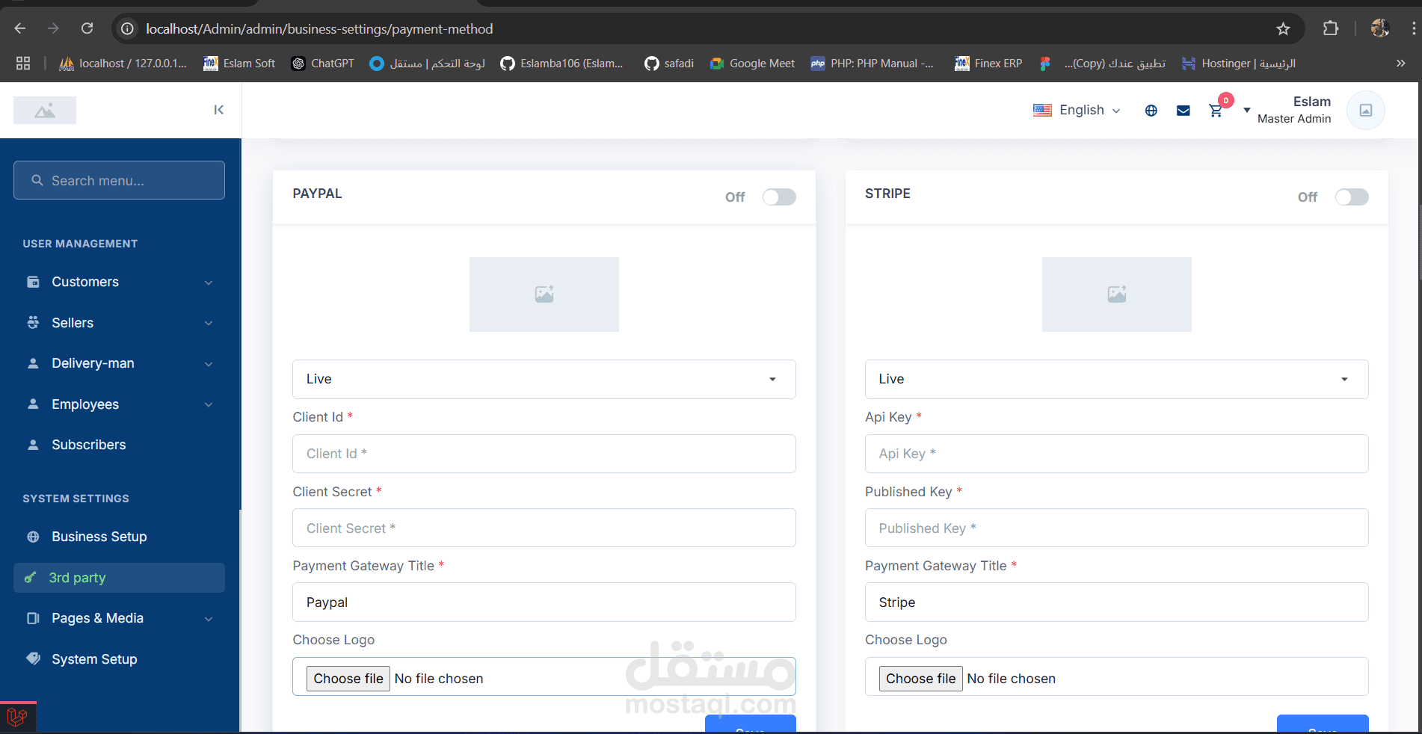Click the browser profile picture
Screen dimensions: 1422x734
pyautogui.click(x=1380, y=28)
